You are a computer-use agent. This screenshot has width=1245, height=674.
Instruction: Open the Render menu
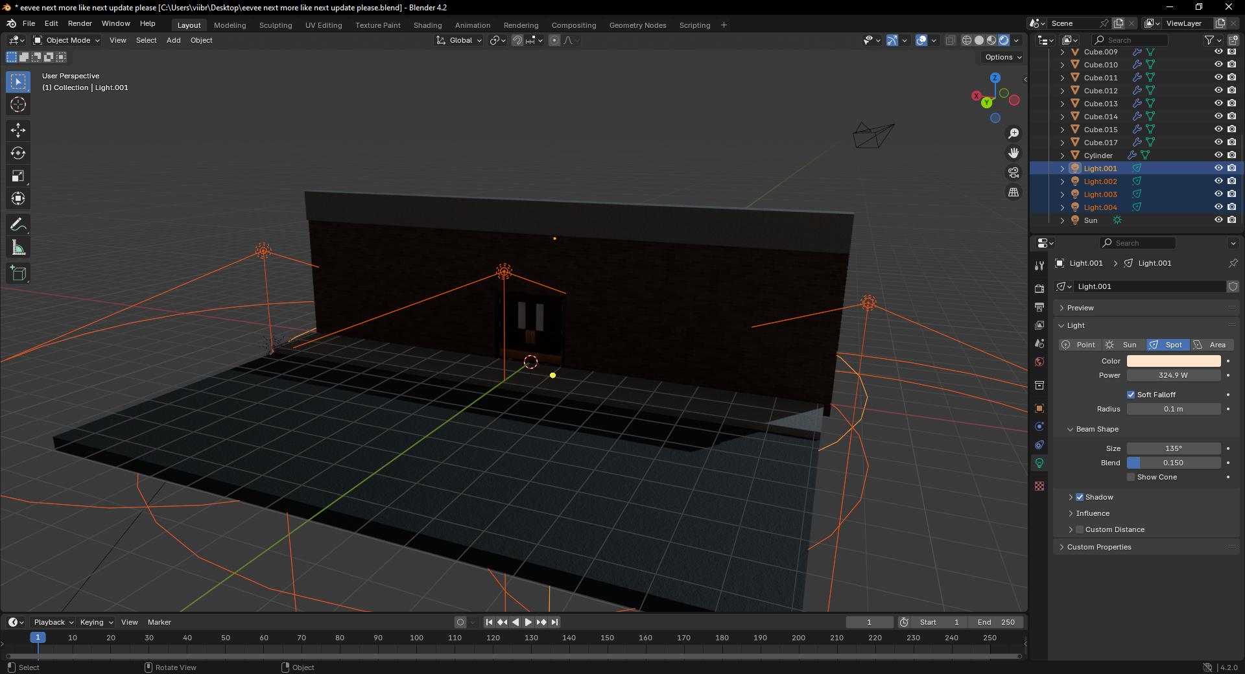point(80,23)
